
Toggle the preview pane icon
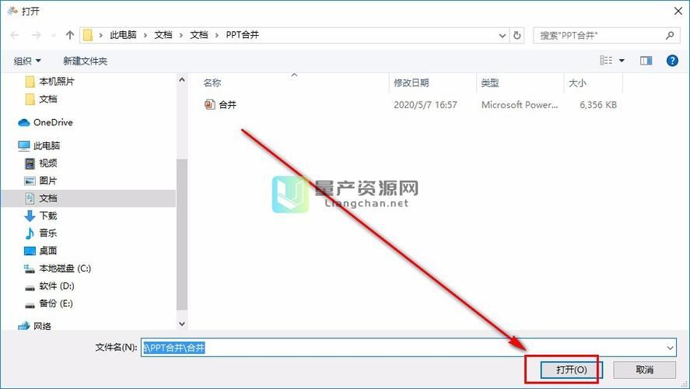point(646,61)
